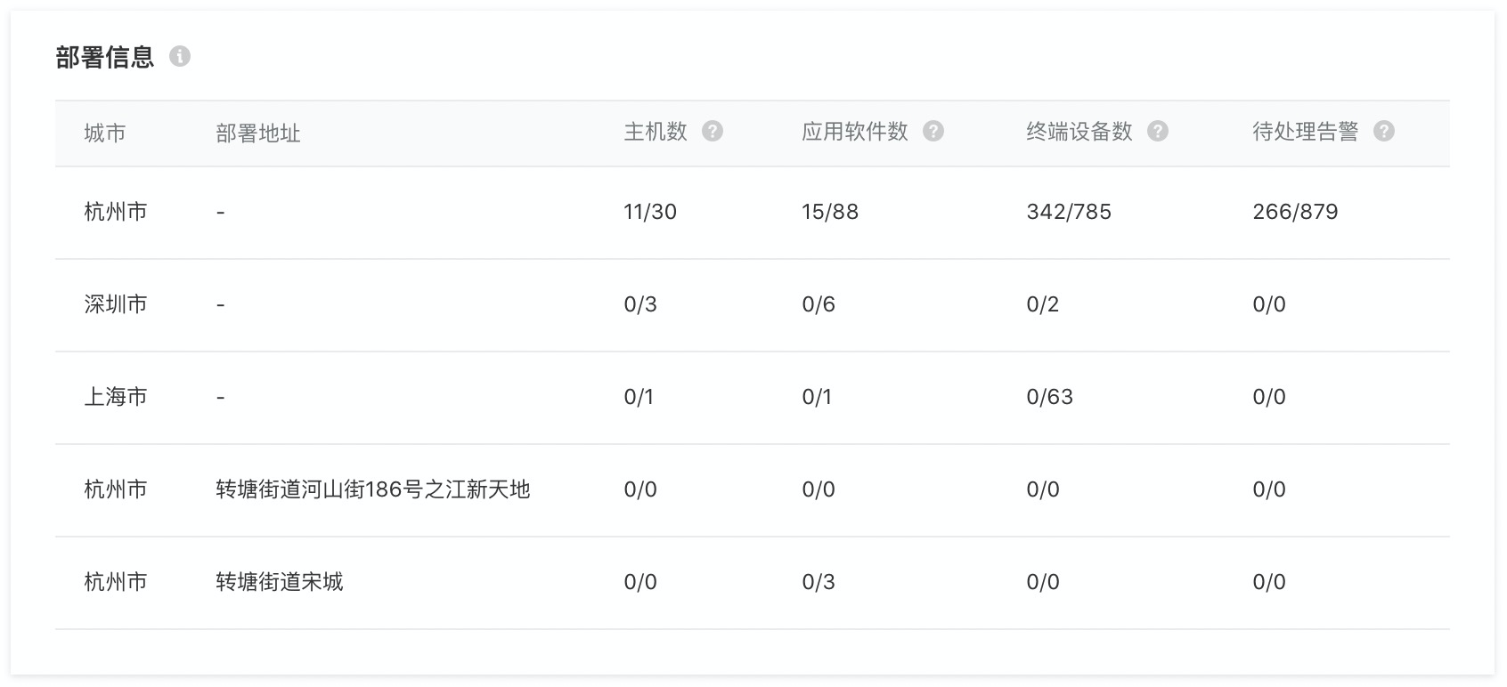Click the dash address in 深圳市 row
The height and width of the screenshot is (687, 1507).
[221, 304]
